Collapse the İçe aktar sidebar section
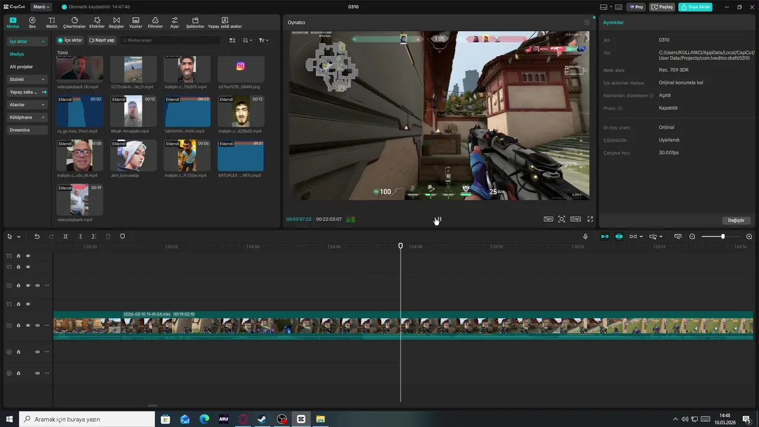Viewport: 759px width, 427px height. pyautogui.click(x=27, y=42)
